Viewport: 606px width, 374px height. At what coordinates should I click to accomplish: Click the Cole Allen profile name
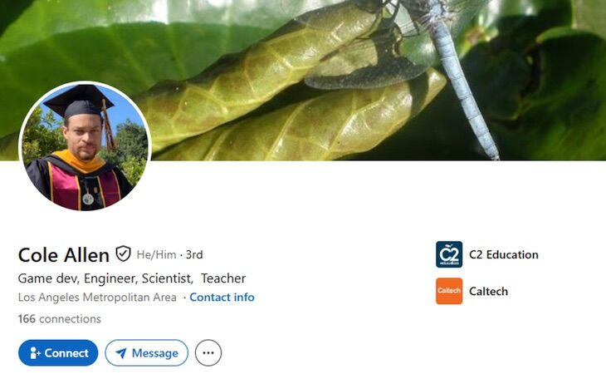tap(64, 255)
